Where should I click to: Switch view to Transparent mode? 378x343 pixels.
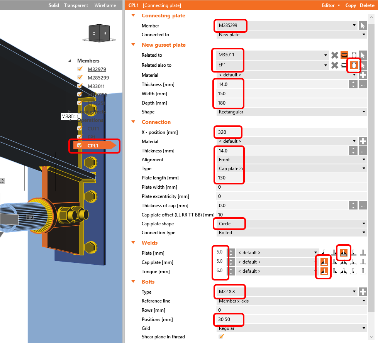(76, 5)
